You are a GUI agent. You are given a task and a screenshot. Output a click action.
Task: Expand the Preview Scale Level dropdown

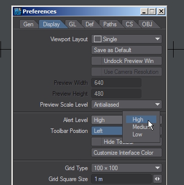(127, 105)
